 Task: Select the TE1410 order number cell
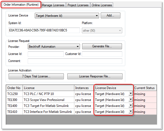(x=15, y=112)
